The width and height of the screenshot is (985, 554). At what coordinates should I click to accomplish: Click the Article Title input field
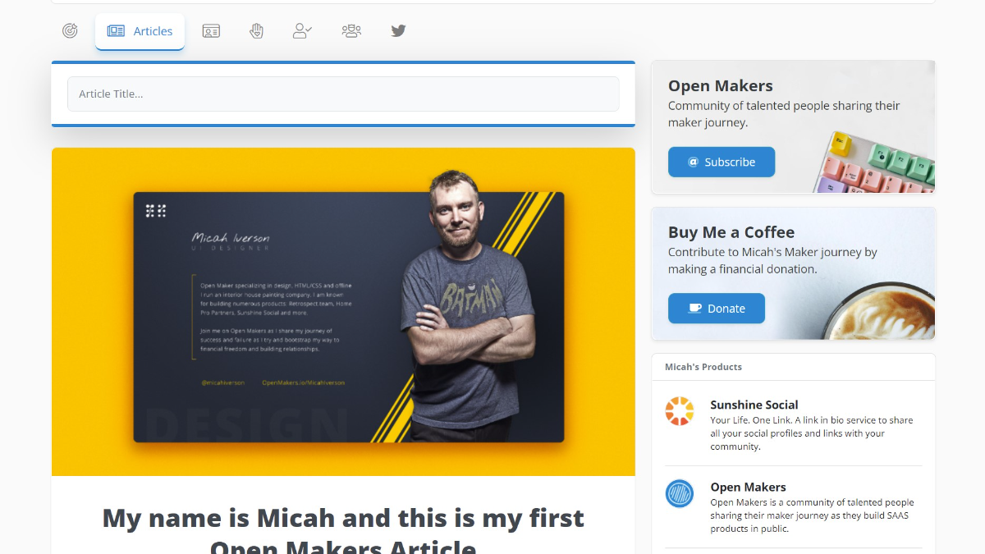[343, 94]
